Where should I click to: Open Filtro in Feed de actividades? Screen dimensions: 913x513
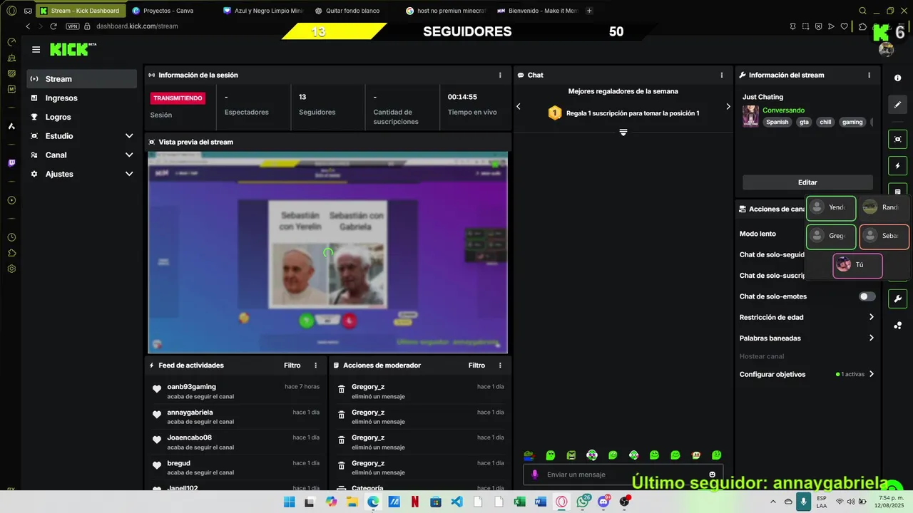(292, 366)
